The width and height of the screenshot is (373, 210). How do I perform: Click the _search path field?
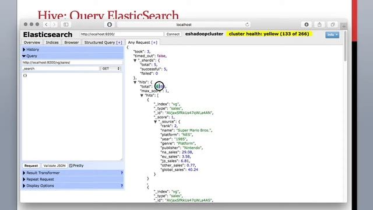point(61,69)
